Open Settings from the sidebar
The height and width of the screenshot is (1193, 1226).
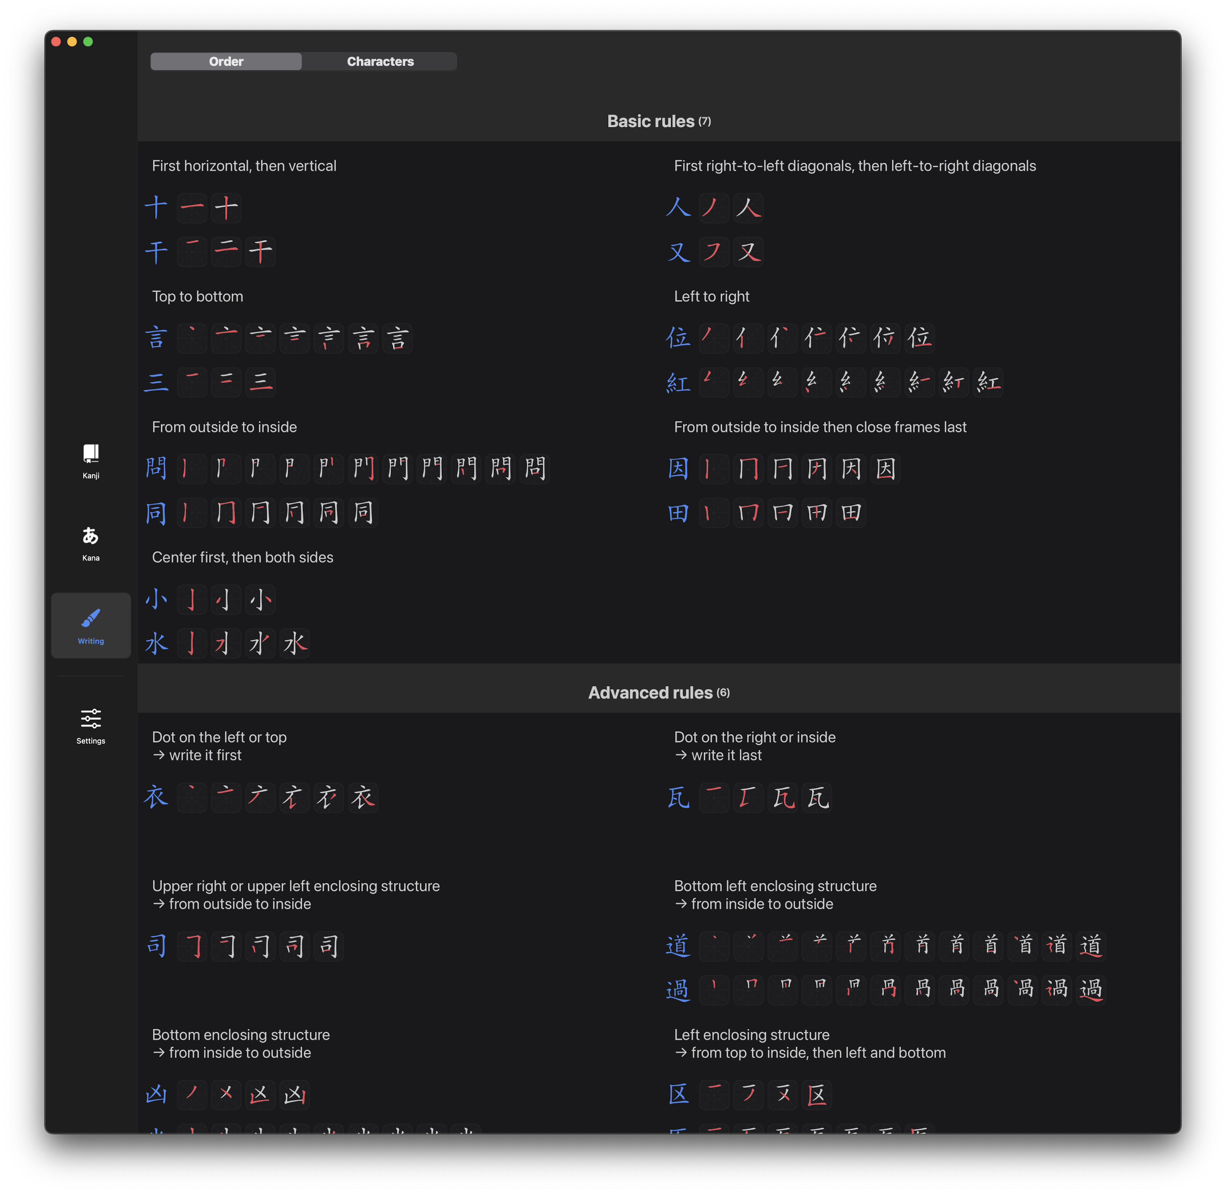pyautogui.click(x=91, y=726)
